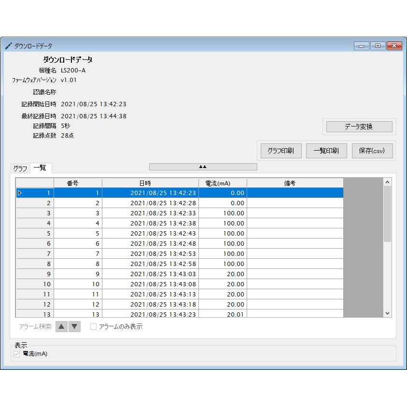Enable アラームのみ表示 checkbox
Image resolution: width=407 pixels, height=407 pixels.
click(93, 326)
